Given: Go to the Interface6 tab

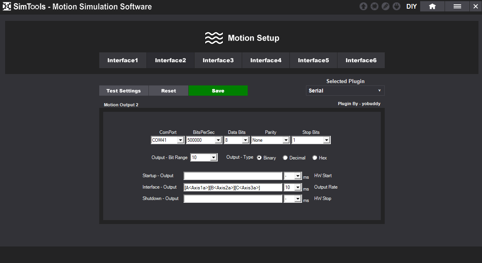Looking at the screenshot, I should [x=361, y=60].
